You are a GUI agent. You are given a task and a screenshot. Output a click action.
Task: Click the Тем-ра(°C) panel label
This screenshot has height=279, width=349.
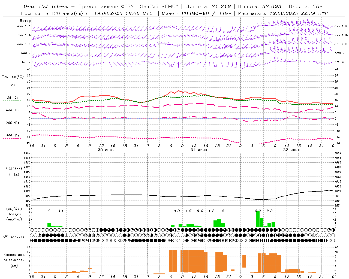coord(13,77)
